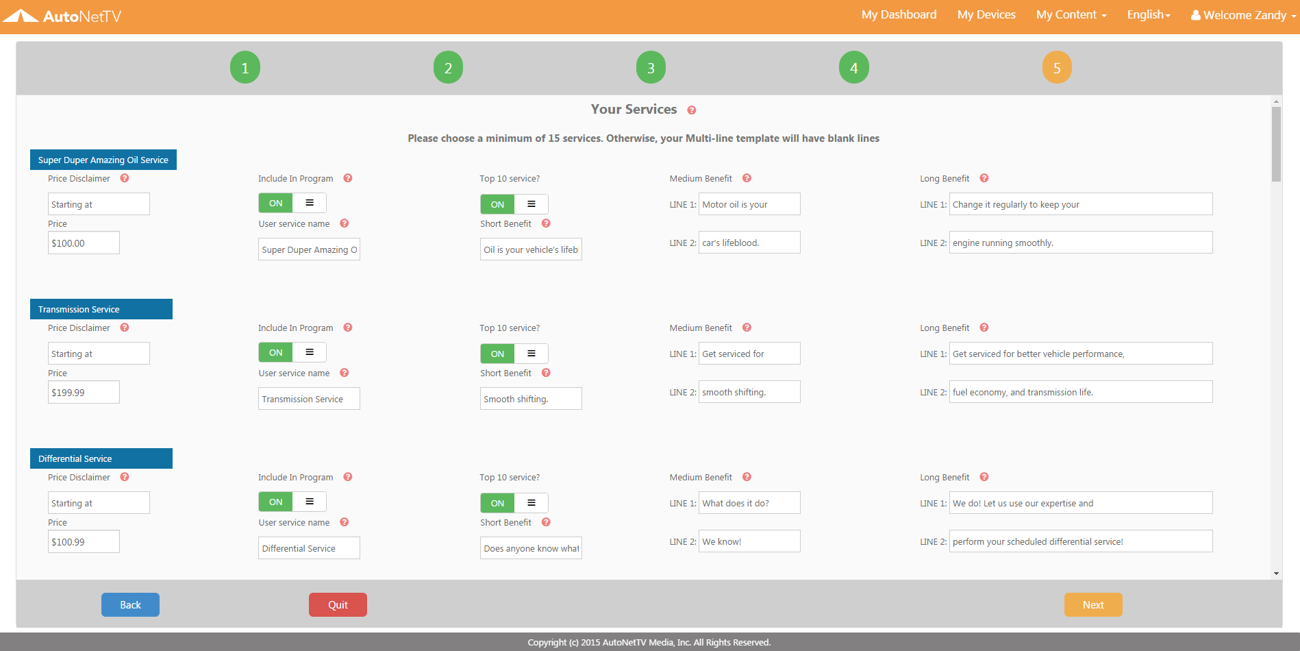The image size is (1300, 651).
Task: Click Medium Benefit help icon for Differential Service
Action: 747,477
